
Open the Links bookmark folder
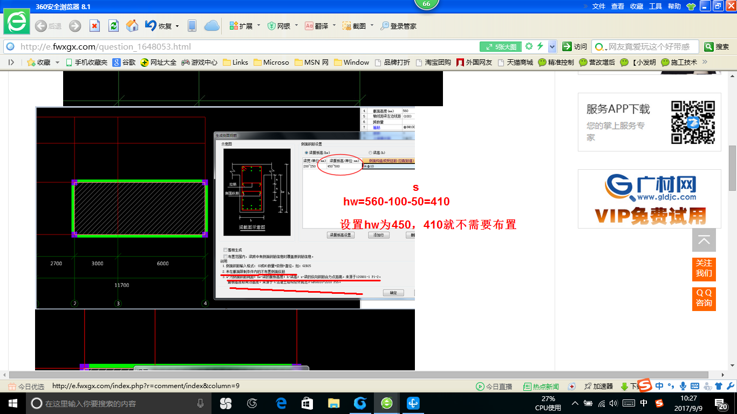[235, 63]
